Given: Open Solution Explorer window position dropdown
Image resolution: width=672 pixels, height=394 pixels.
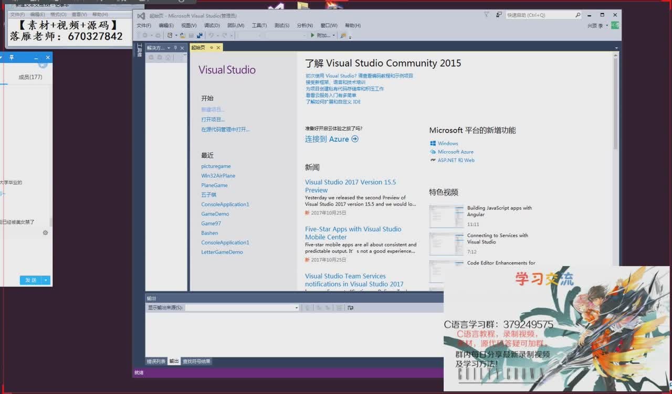Looking at the screenshot, I should tap(169, 48).
